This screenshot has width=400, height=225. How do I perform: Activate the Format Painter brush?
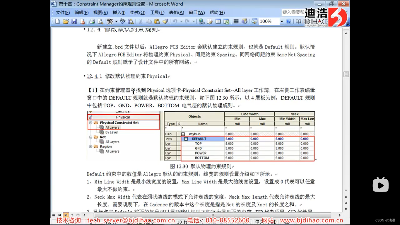coord(165,21)
